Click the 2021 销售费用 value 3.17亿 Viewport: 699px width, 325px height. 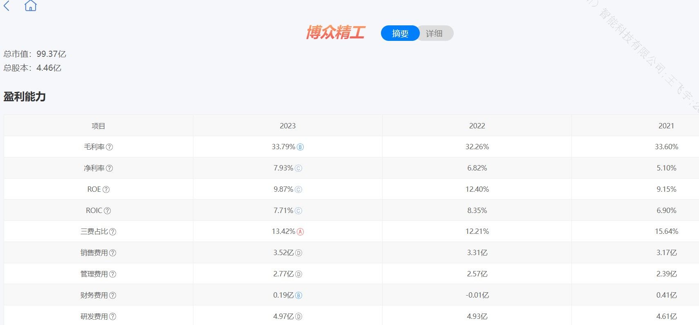(x=666, y=253)
